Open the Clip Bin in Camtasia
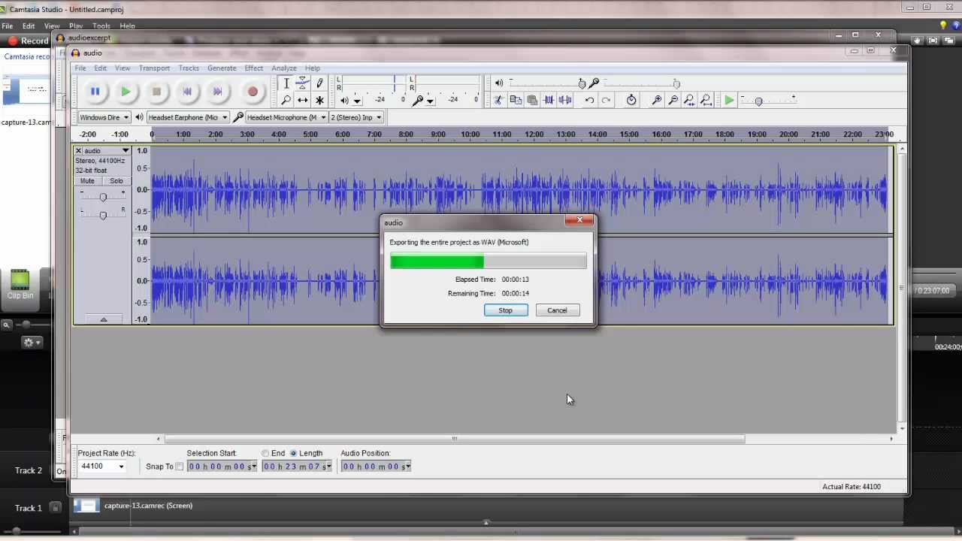This screenshot has width=962, height=541. tap(20, 285)
